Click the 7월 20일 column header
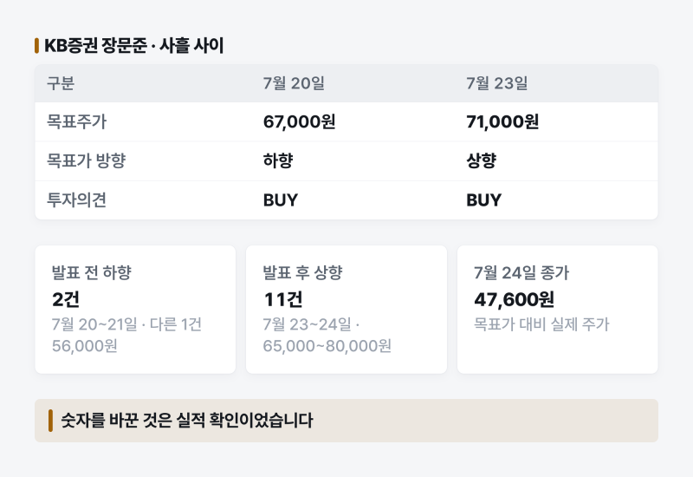 [294, 83]
